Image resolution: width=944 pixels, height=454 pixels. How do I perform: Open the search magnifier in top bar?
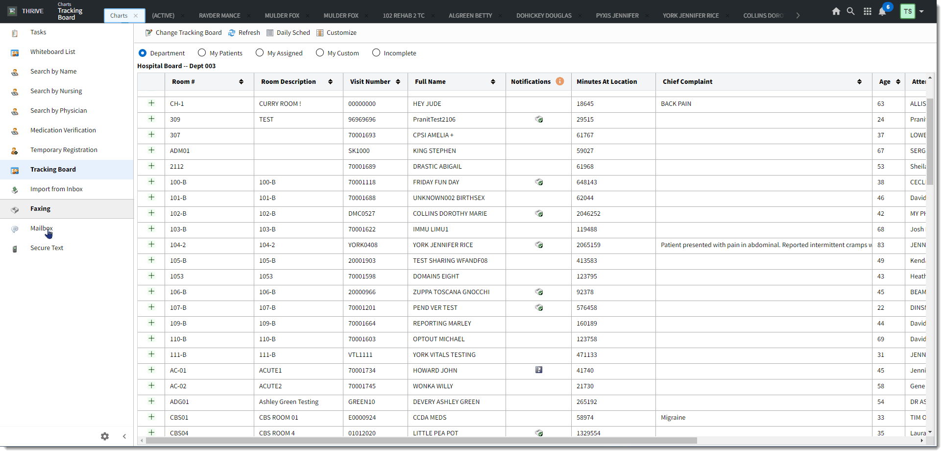(x=851, y=11)
